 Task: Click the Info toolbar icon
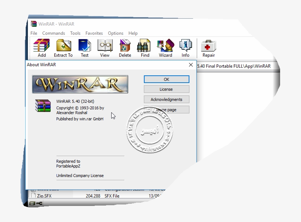[185, 45]
